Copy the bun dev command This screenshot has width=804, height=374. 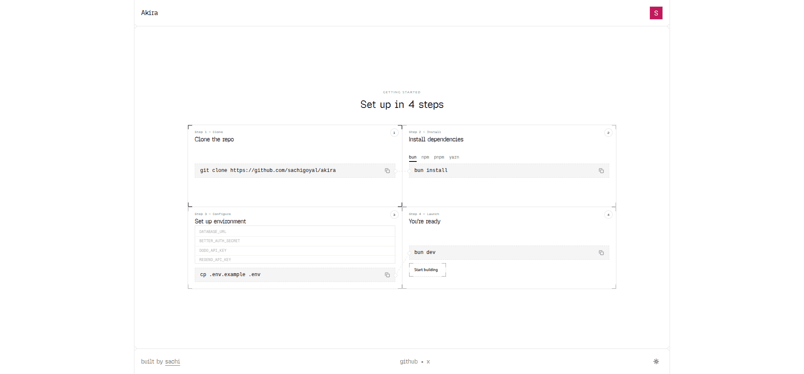click(x=601, y=253)
